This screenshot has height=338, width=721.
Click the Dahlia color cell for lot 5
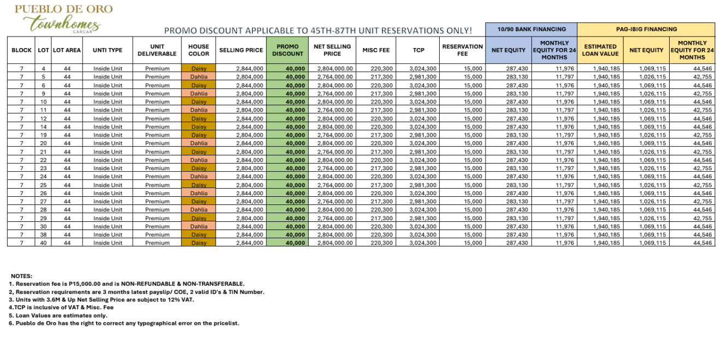coord(198,77)
